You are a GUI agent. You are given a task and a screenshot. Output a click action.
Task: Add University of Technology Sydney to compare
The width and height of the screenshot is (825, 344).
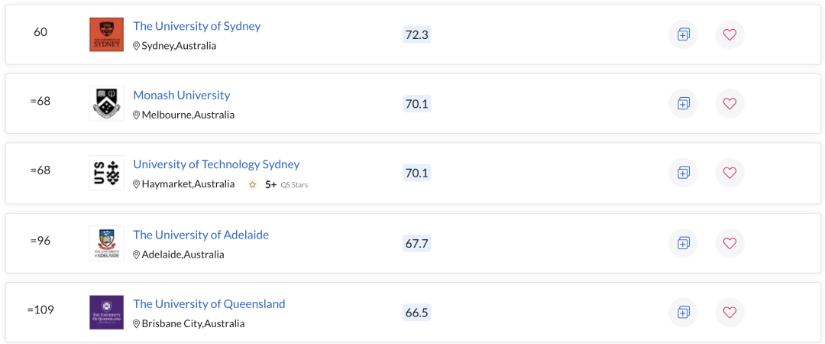683,173
